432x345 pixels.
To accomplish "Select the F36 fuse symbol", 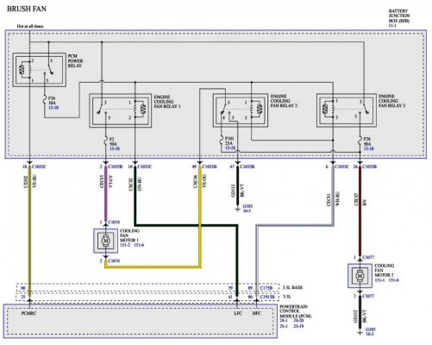I will pos(45,100).
